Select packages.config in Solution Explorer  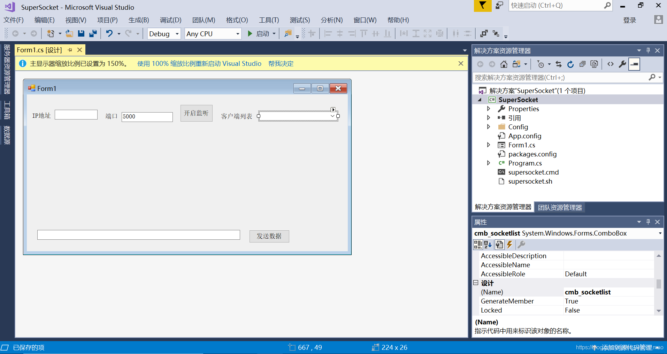coord(532,154)
